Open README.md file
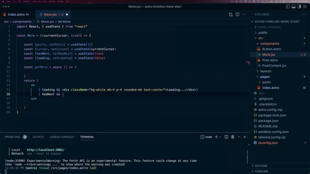 [x=268, y=126]
